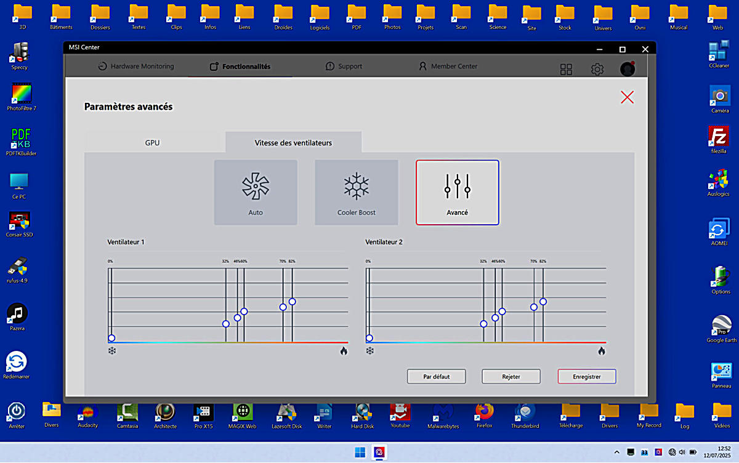Click the Rejeter button
This screenshot has height=463, width=739.
pyautogui.click(x=511, y=376)
